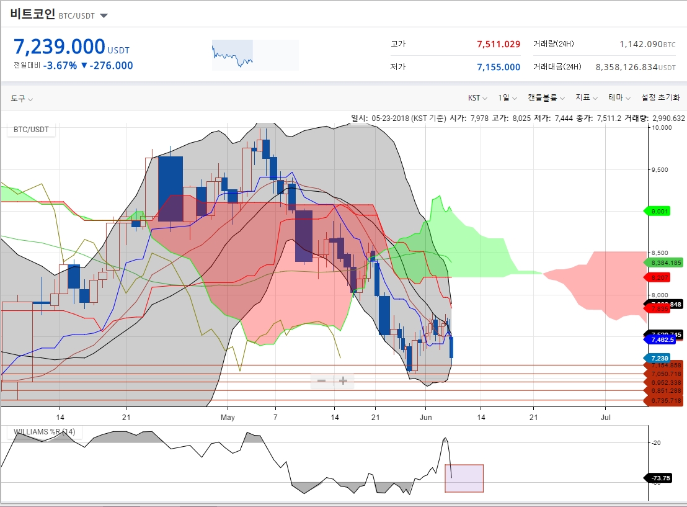Open the 지표 indicators dropdown
This screenshot has width=687, height=507.
[586, 98]
